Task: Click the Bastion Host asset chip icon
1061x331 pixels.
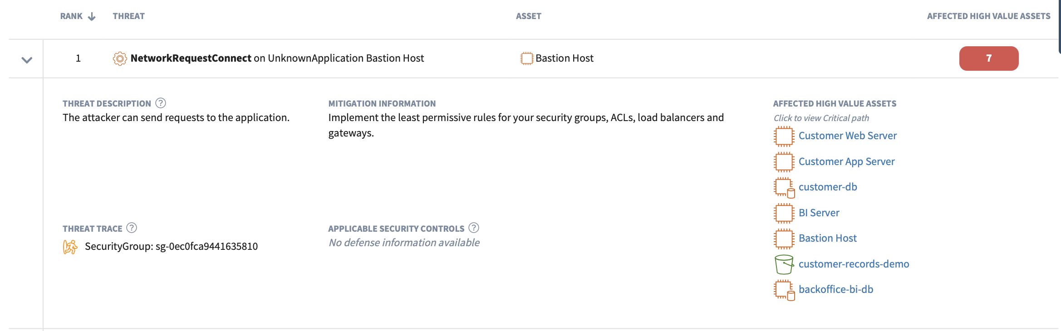Action: click(x=526, y=58)
